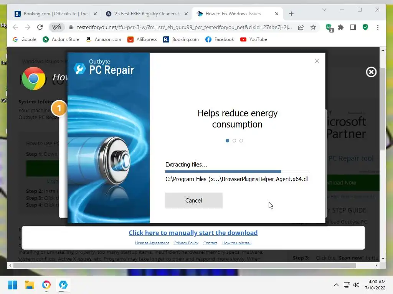Open the browser three-dot menu
Screen dimensions: 393x294
378,27
